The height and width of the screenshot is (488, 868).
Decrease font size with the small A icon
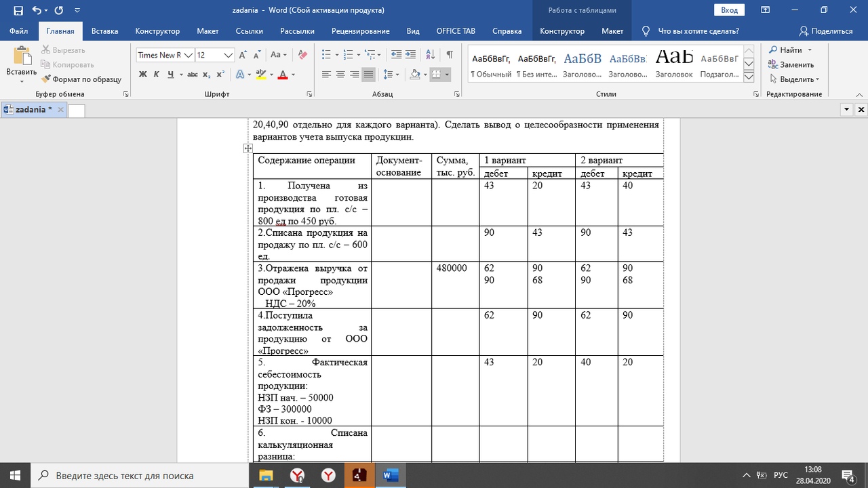(257, 55)
